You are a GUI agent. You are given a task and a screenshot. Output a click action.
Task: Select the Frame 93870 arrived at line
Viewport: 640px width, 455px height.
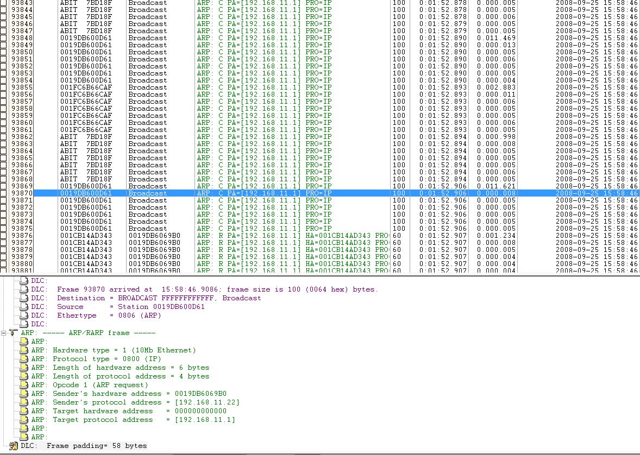pos(217,289)
